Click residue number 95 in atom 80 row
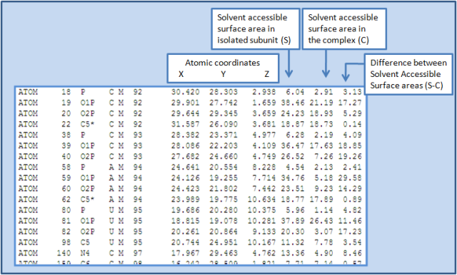The image size is (457, 275). (x=138, y=210)
